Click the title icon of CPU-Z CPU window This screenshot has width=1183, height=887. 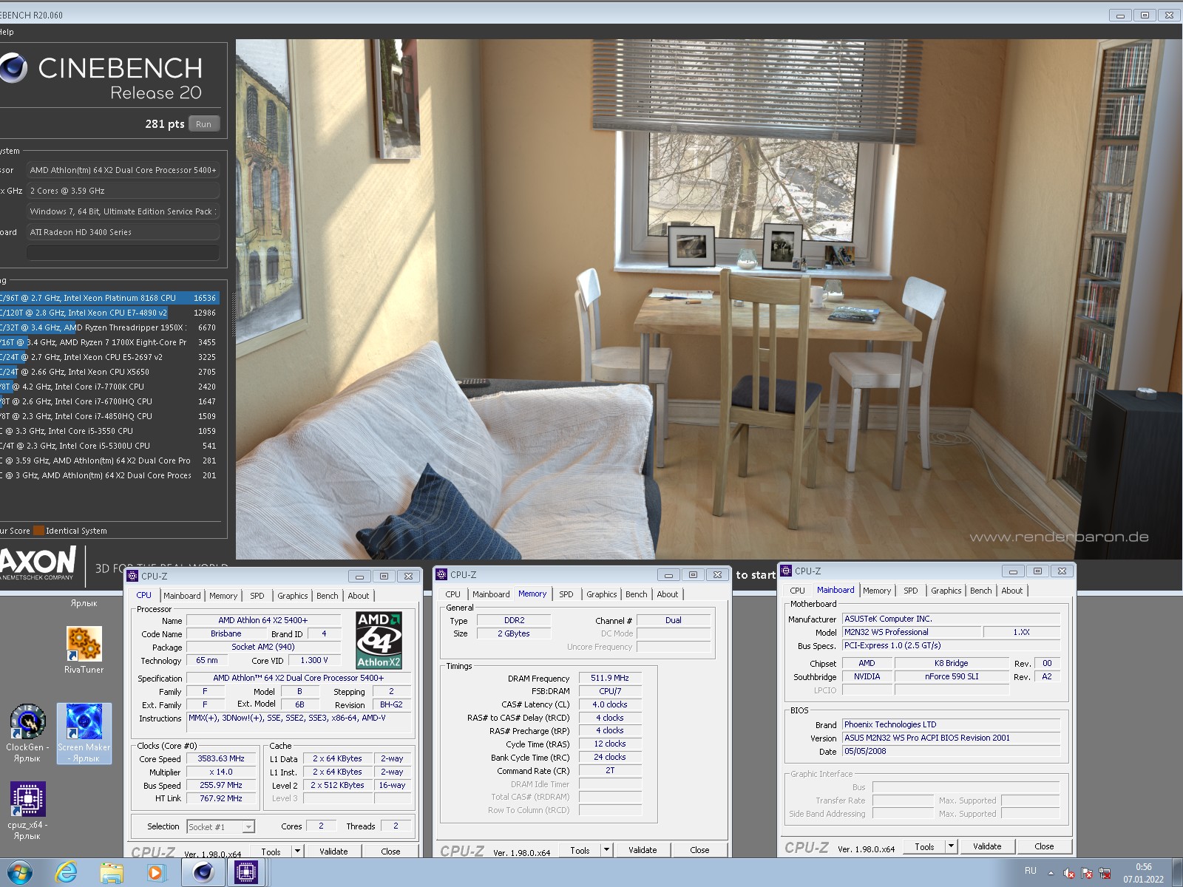132,576
